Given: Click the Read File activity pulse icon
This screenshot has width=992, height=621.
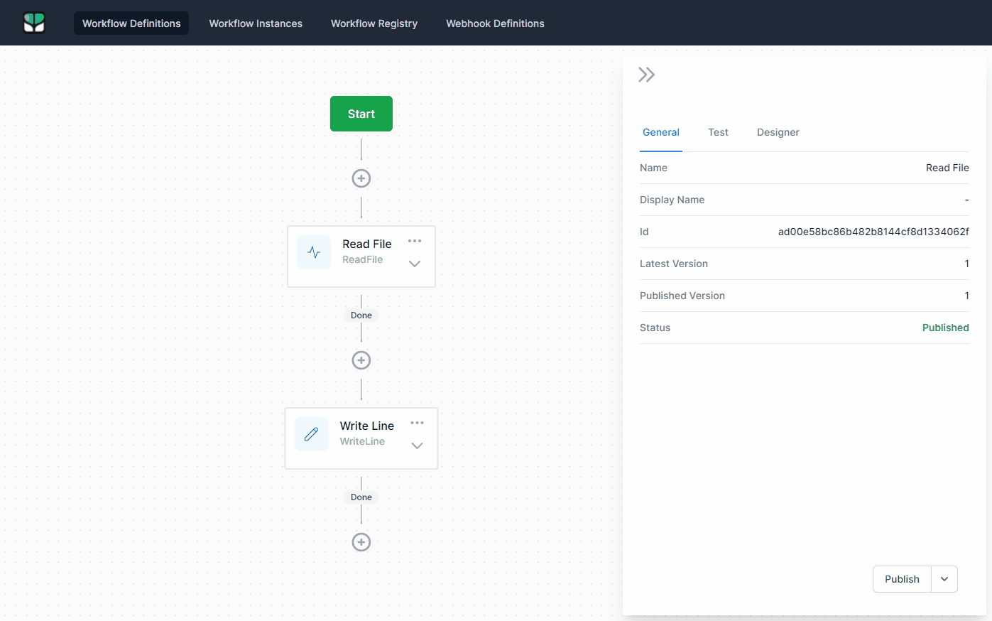Looking at the screenshot, I should [314, 252].
